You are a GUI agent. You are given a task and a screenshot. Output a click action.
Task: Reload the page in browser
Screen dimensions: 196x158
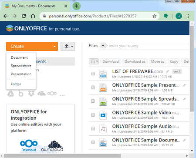[x=24, y=16]
